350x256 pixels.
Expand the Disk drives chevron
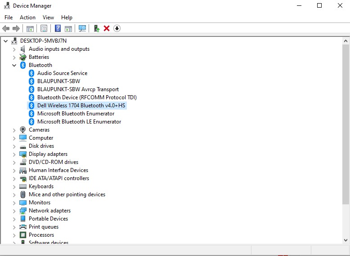(x=14, y=146)
